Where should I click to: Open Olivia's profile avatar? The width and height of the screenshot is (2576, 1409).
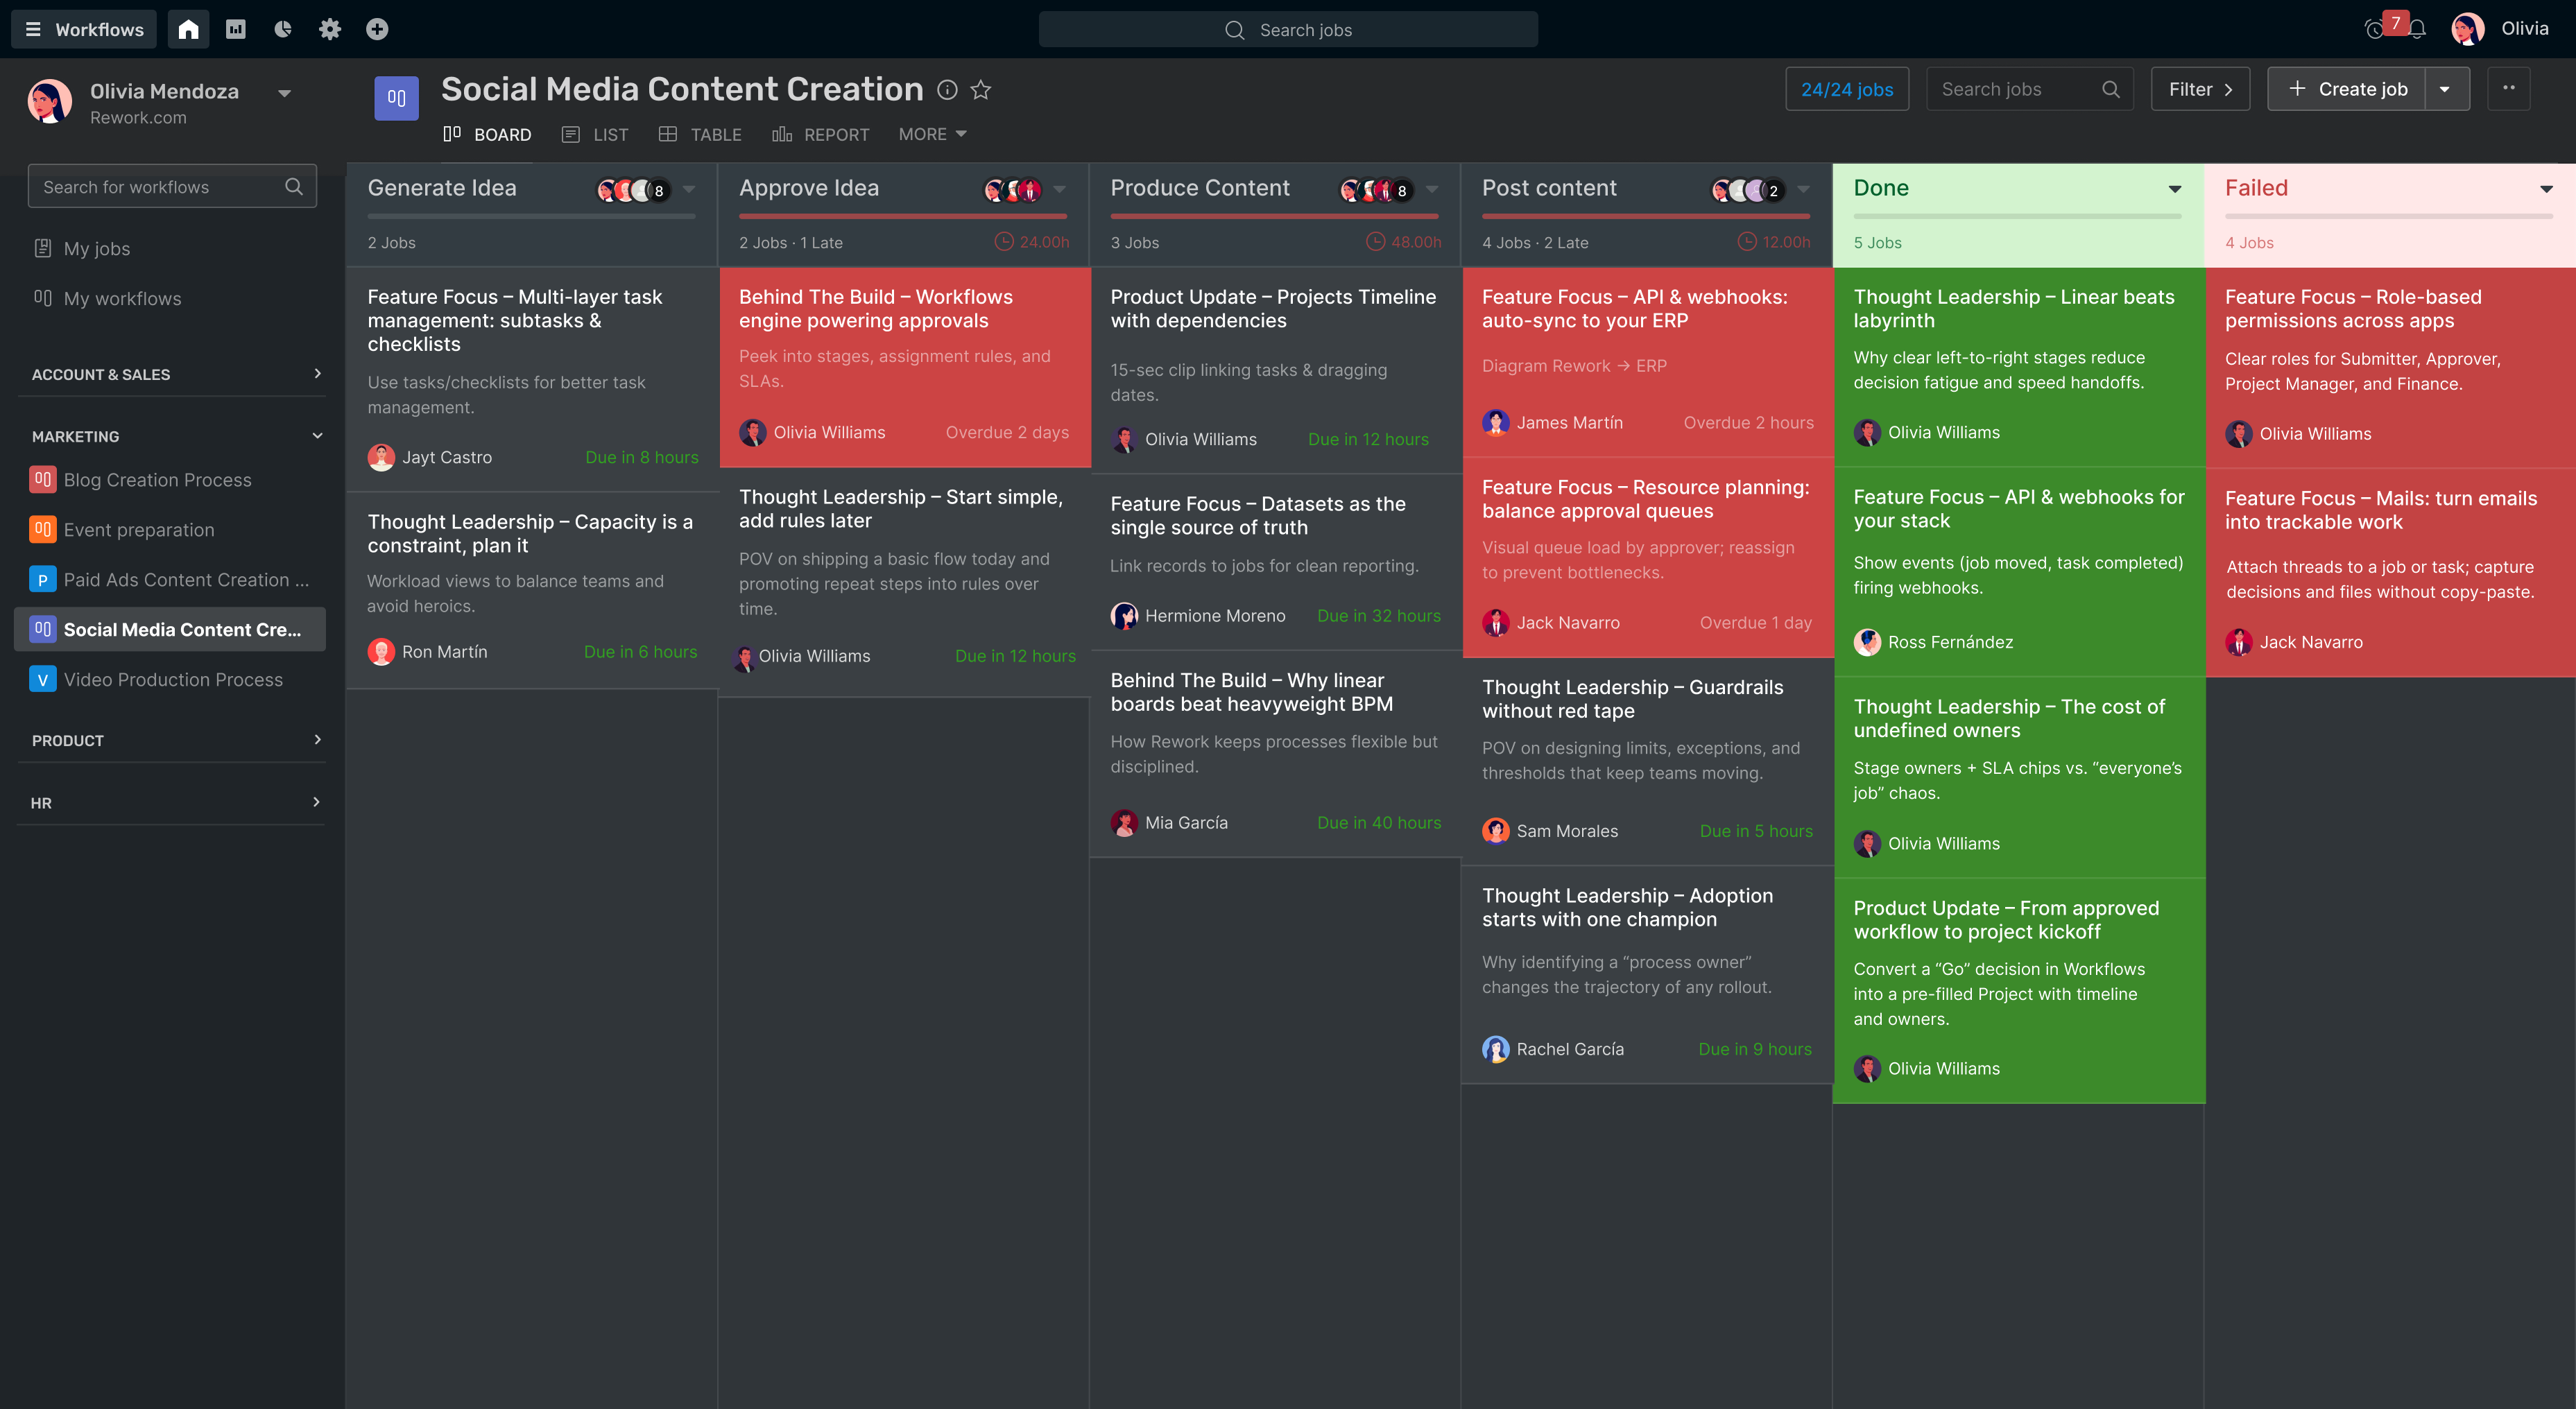[2468, 29]
